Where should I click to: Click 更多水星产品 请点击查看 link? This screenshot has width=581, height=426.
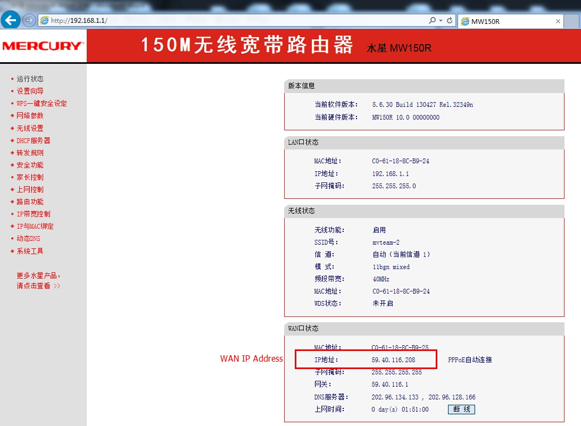click(38, 280)
